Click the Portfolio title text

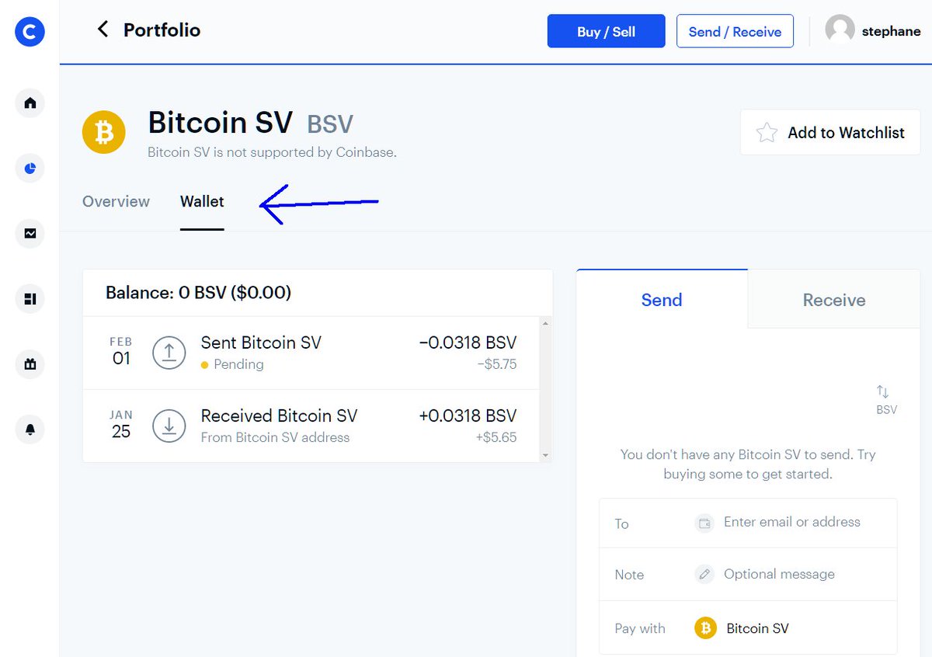point(162,30)
